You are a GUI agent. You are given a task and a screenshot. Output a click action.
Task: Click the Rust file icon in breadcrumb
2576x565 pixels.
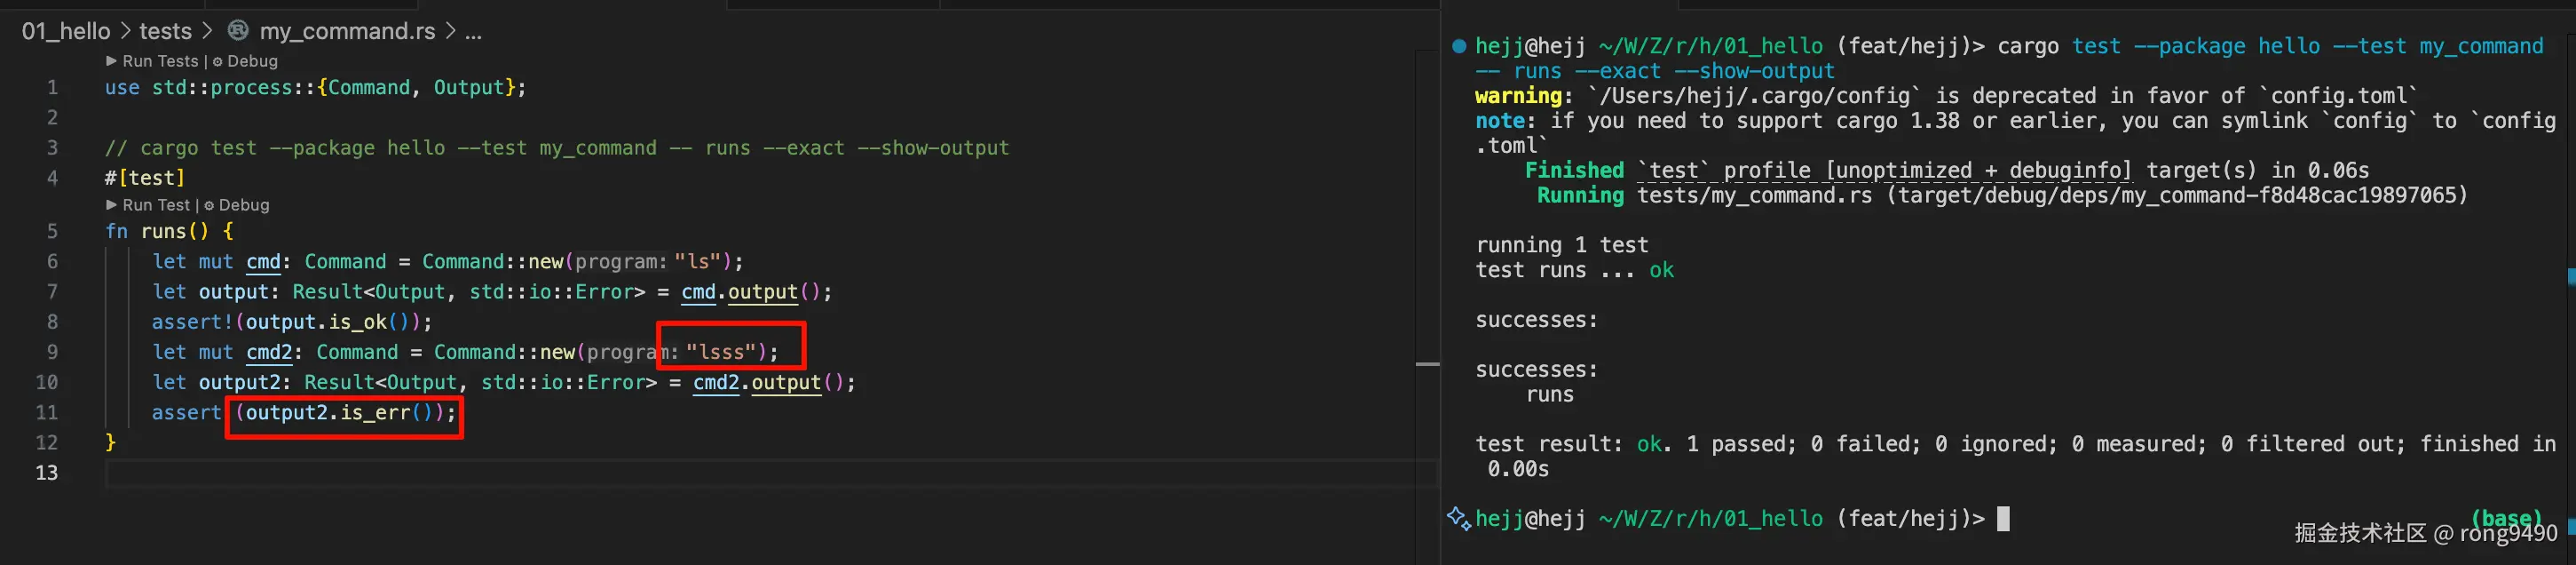coord(238,31)
